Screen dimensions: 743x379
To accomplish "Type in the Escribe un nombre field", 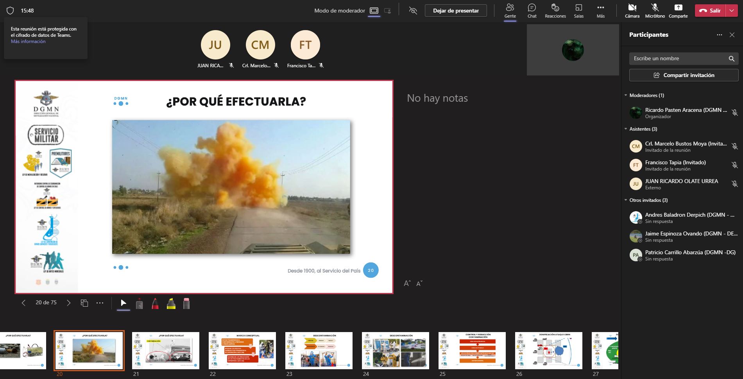I will point(678,59).
